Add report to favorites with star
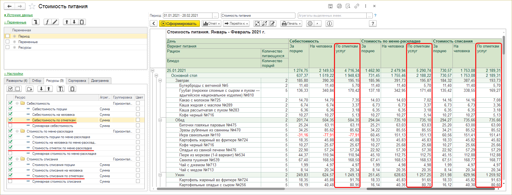Image resolution: width=512 pixels, height=195 pixels. (32, 6)
